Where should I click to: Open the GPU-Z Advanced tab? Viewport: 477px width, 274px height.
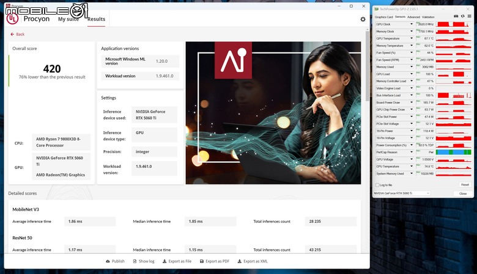click(413, 17)
